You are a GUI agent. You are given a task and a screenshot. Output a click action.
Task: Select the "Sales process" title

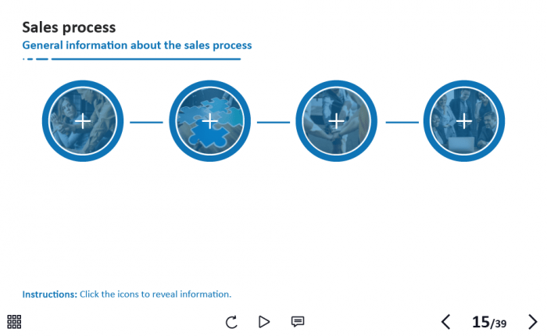pyautogui.click(x=69, y=28)
